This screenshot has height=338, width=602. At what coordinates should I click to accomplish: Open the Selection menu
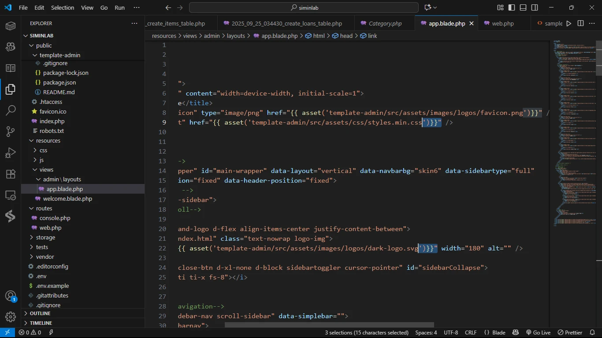(x=63, y=7)
